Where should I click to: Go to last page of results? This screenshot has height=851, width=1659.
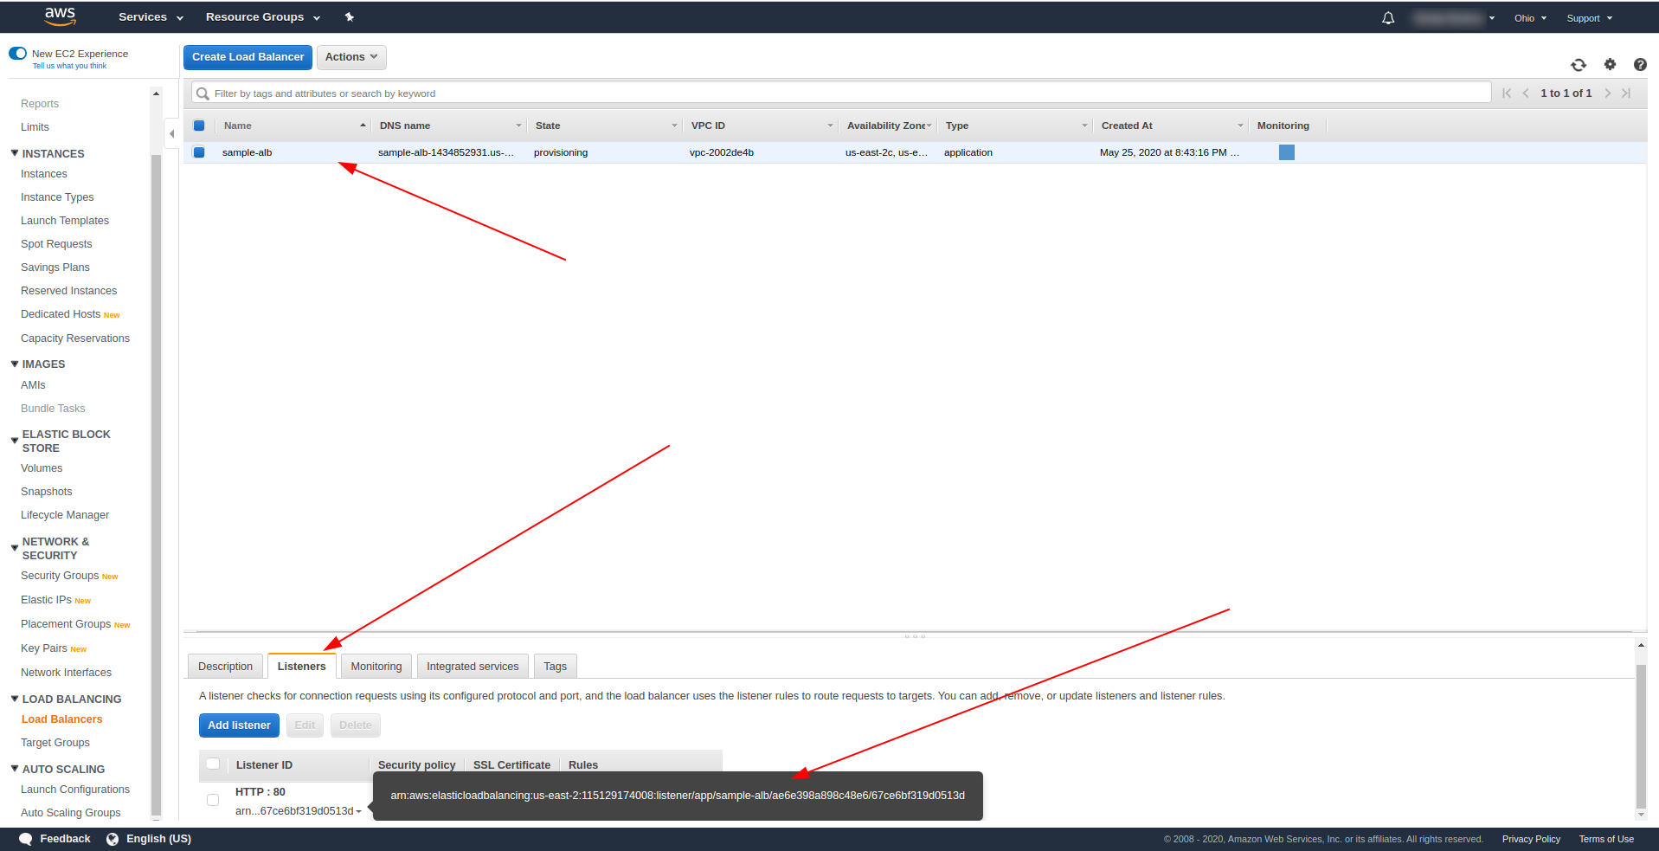(x=1626, y=93)
